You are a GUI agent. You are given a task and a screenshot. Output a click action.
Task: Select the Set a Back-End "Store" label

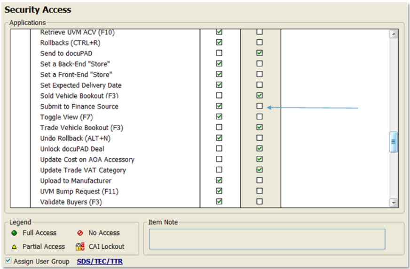pyautogui.click(x=75, y=64)
